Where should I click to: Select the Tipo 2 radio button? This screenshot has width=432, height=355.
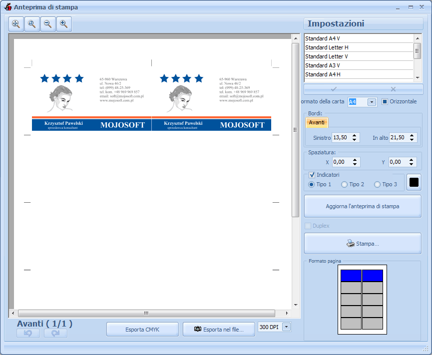point(344,185)
